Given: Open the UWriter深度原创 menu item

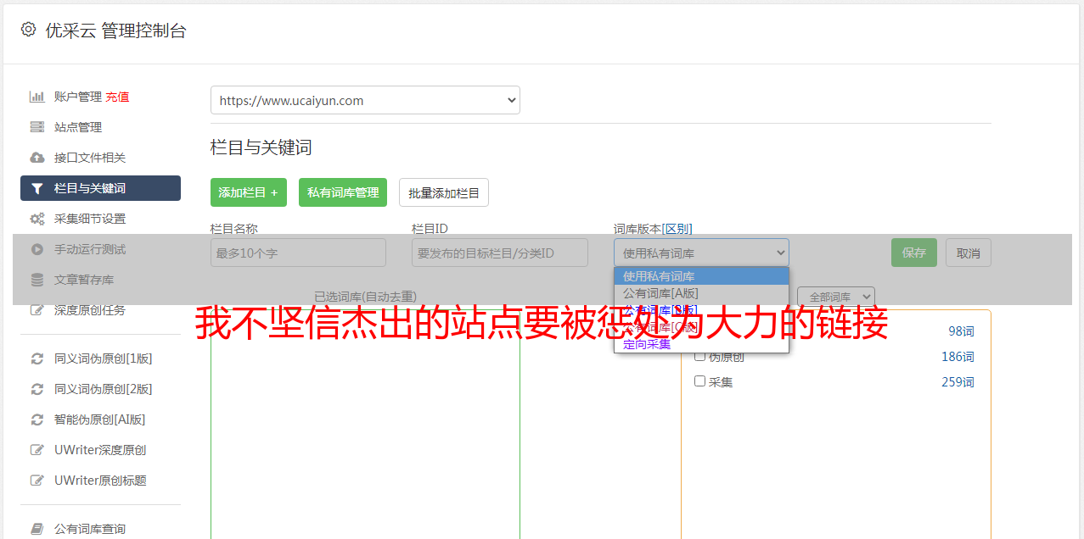Looking at the screenshot, I should (100, 450).
